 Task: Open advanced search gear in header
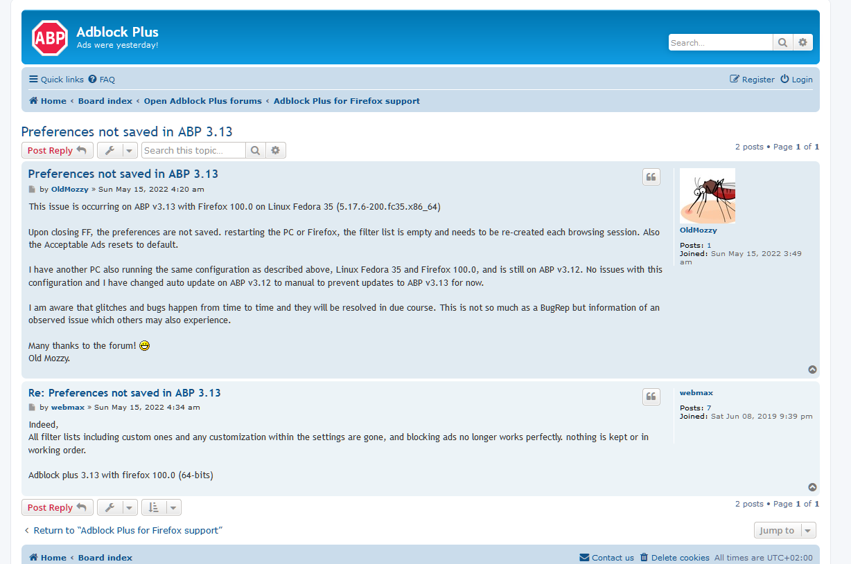(802, 43)
